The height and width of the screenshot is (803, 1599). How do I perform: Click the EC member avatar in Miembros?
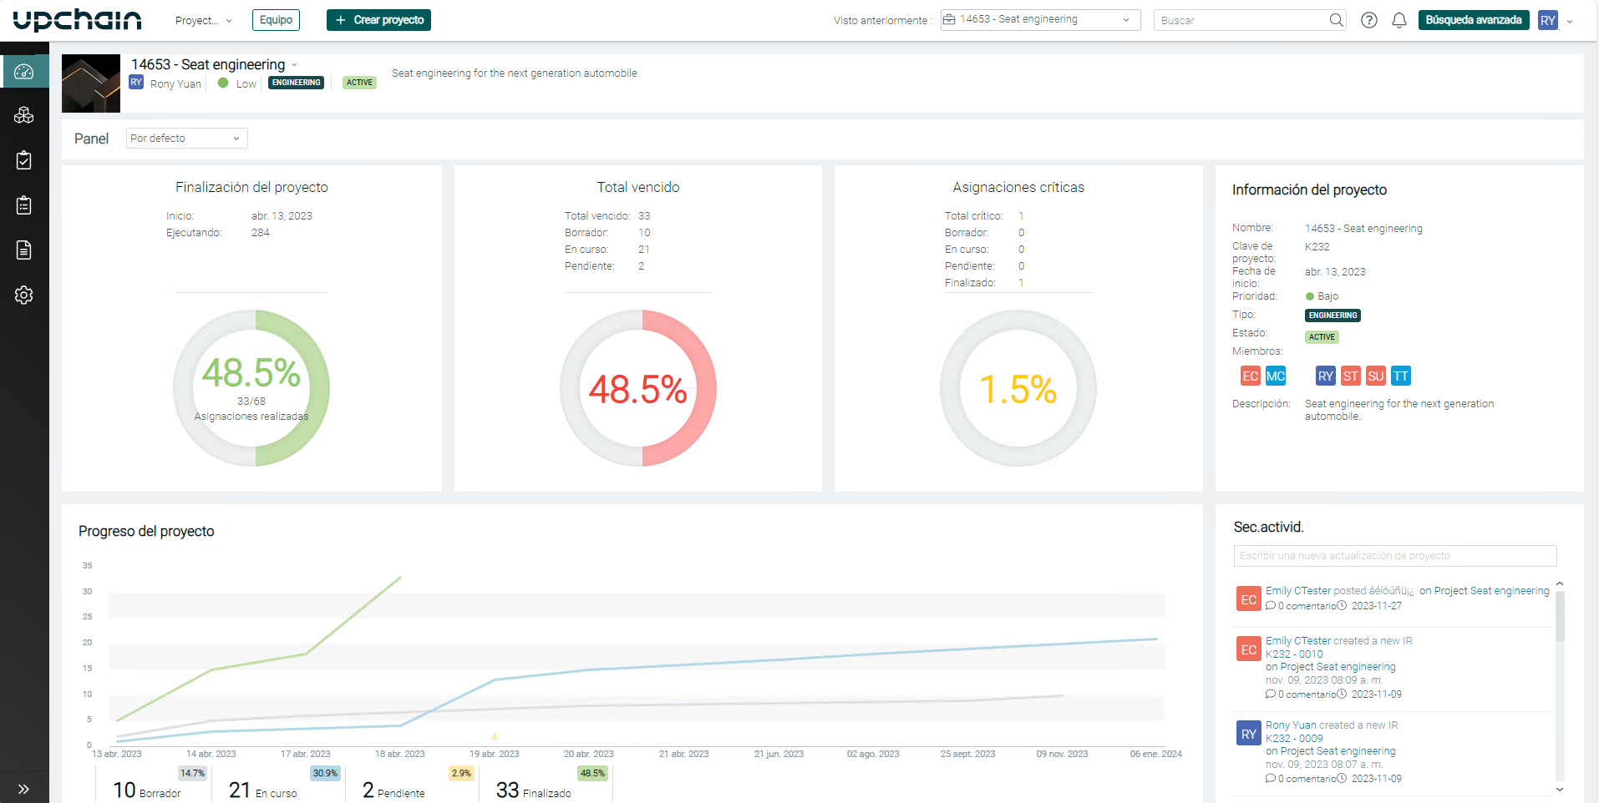click(x=1251, y=376)
